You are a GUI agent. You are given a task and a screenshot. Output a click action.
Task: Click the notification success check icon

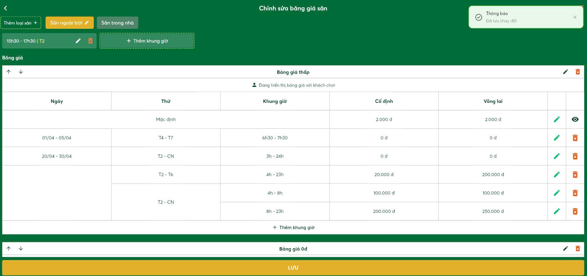[x=479, y=17]
